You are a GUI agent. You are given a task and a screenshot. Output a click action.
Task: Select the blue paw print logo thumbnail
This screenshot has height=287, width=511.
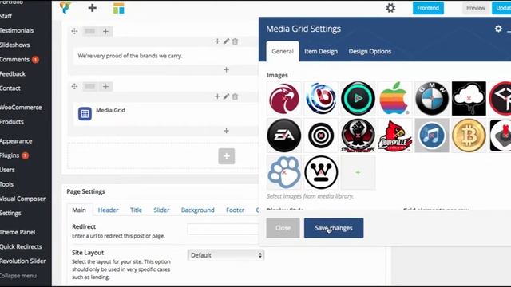pos(284,172)
